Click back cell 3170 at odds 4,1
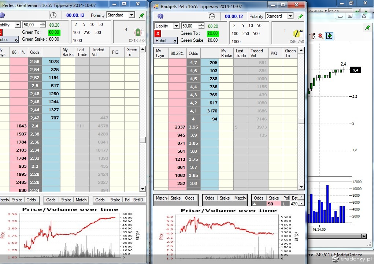Image resolution: width=374 pixels, height=264 pixels. pyautogui.click(x=210, y=111)
